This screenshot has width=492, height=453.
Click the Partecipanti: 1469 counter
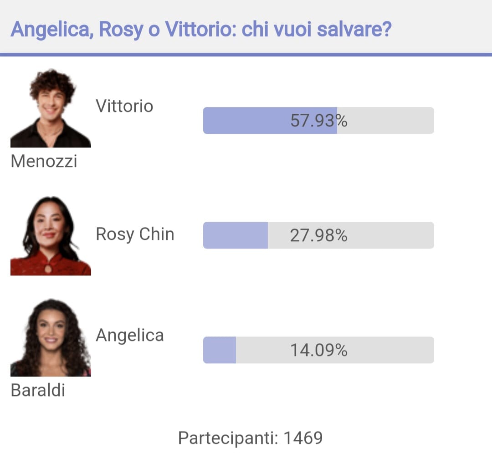tap(251, 438)
